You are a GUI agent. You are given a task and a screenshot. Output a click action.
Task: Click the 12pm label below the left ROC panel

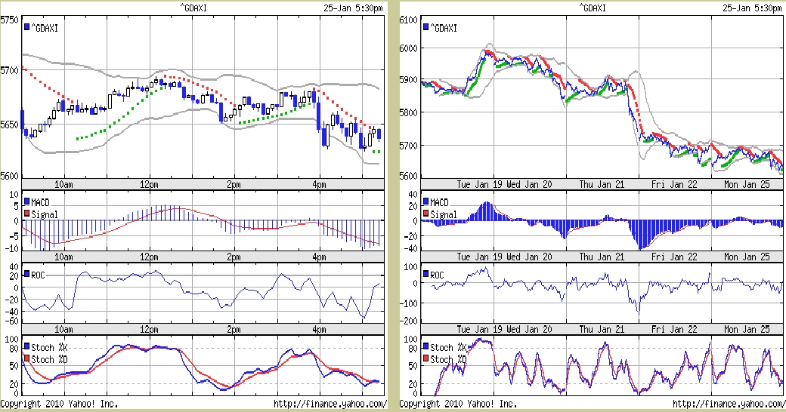tap(149, 330)
